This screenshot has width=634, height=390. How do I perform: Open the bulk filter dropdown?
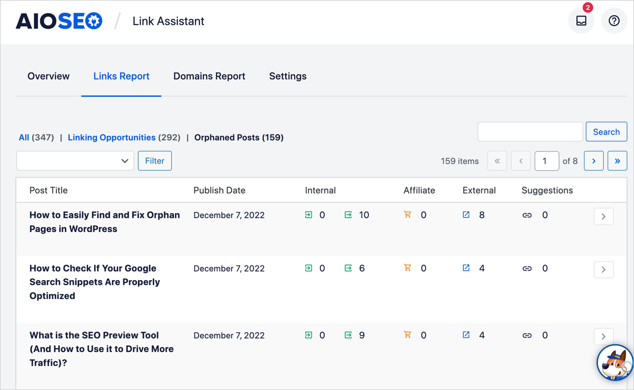click(x=75, y=161)
